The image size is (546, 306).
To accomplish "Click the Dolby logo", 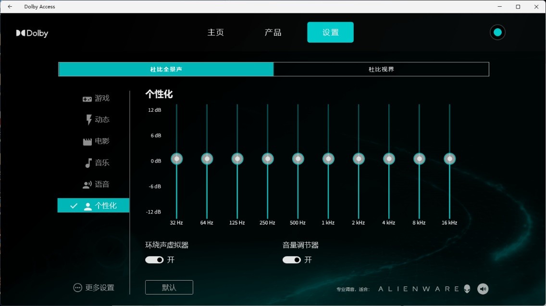I will 32,33.
